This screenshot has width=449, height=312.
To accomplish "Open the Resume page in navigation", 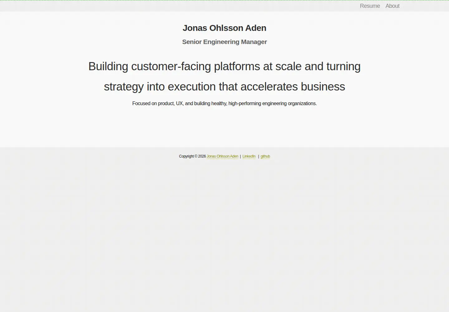I will coord(370,6).
